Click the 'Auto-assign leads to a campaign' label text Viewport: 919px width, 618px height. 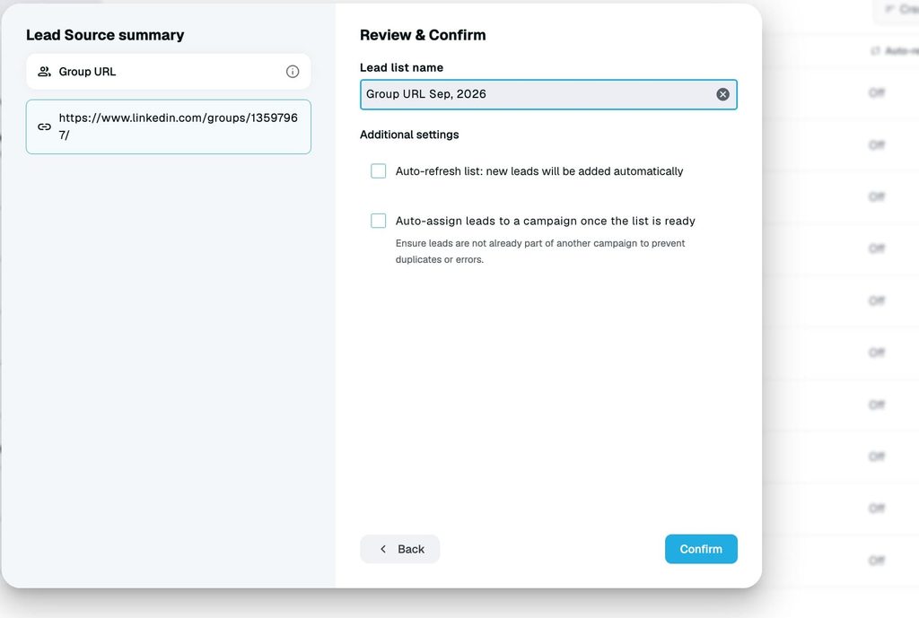pyautogui.click(x=545, y=221)
